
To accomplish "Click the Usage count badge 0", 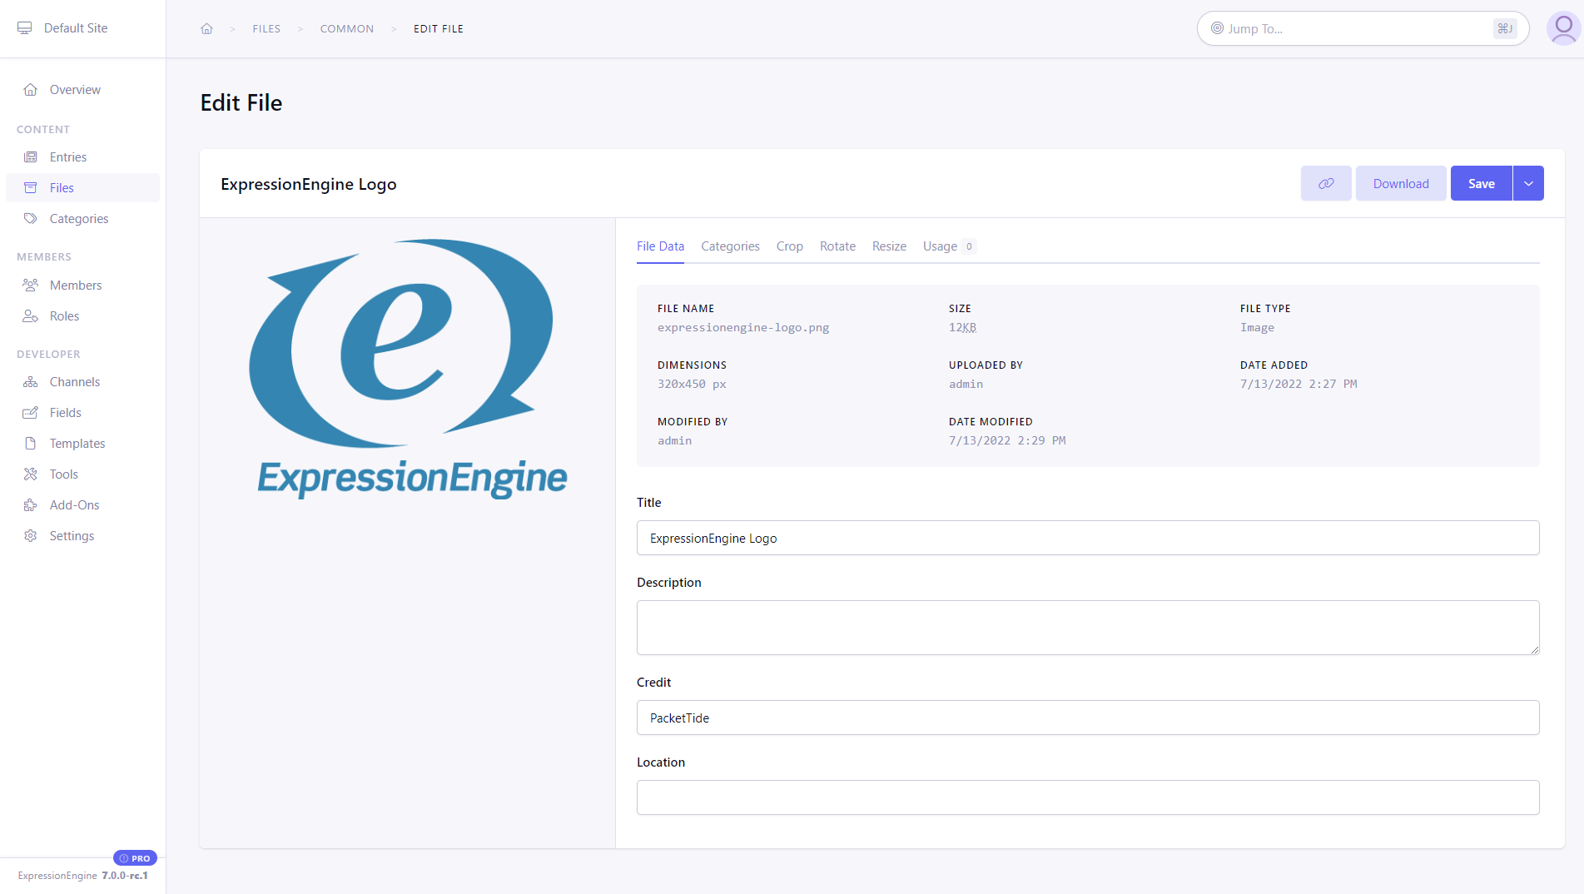I will pos(969,246).
